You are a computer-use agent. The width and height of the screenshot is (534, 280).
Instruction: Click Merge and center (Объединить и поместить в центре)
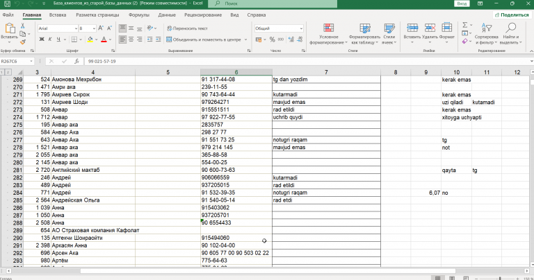204,40
